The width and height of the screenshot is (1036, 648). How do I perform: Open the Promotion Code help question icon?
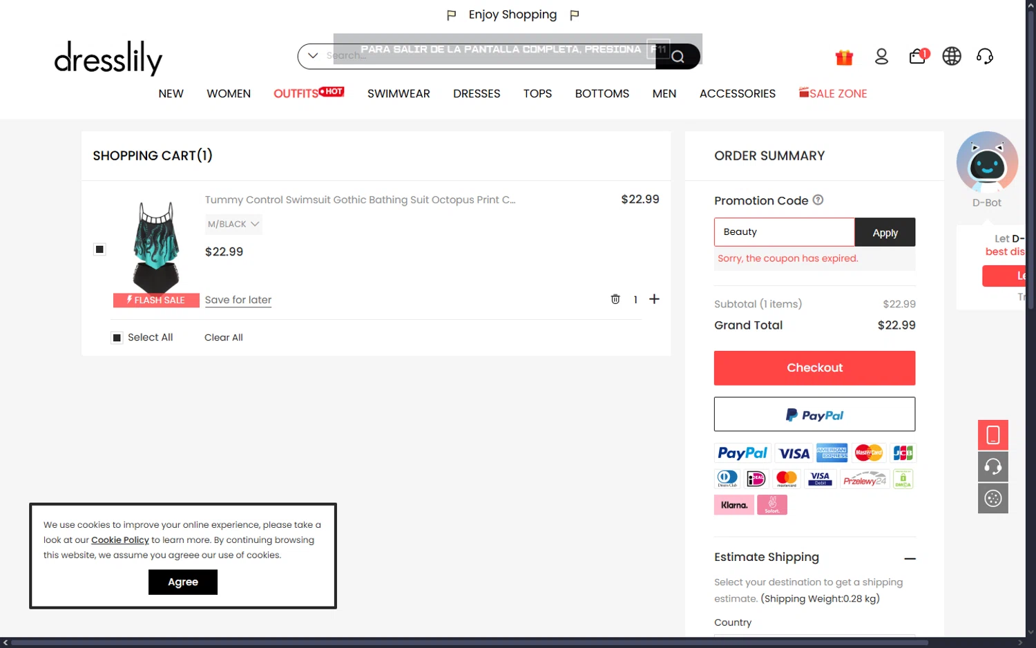tap(818, 200)
